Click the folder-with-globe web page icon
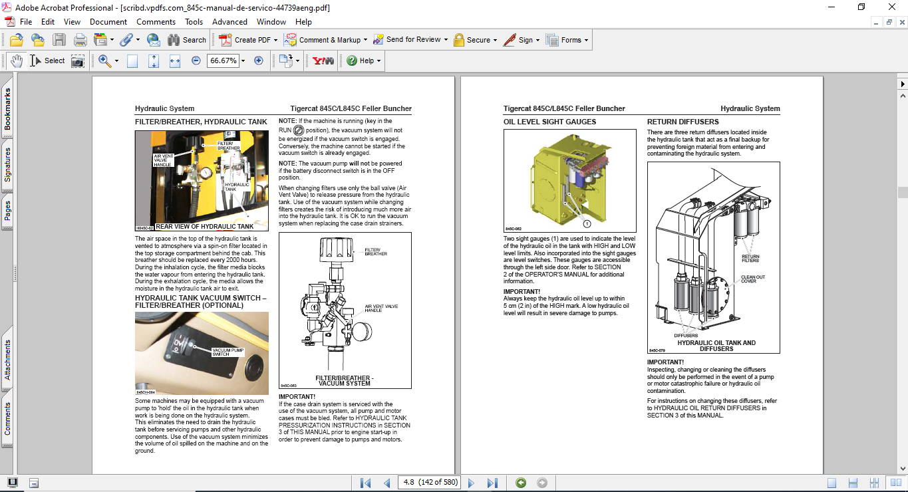This screenshot has width=908, height=492. point(38,40)
